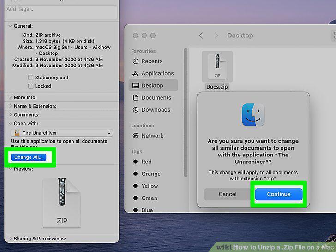
Task: Collapse the General section
Action: coord(10,26)
